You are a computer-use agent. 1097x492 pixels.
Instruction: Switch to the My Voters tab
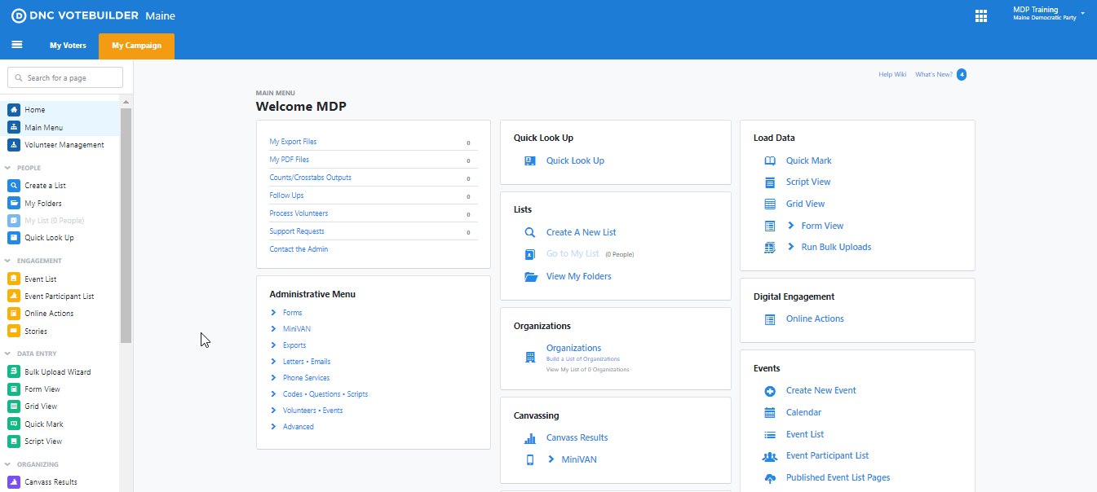tap(68, 46)
